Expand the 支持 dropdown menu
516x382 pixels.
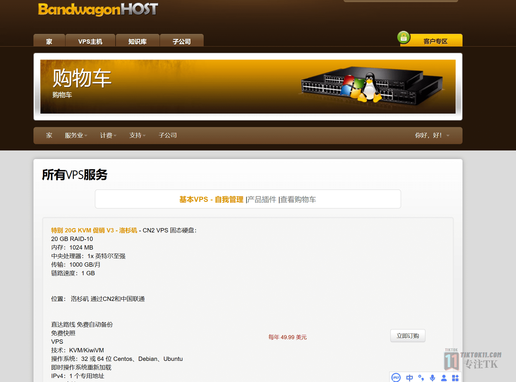pyautogui.click(x=138, y=135)
